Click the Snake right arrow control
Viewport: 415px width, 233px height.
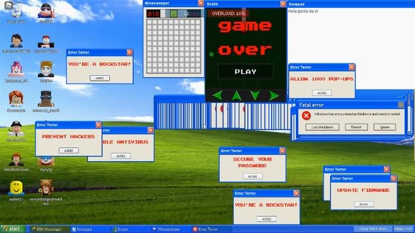274,95
